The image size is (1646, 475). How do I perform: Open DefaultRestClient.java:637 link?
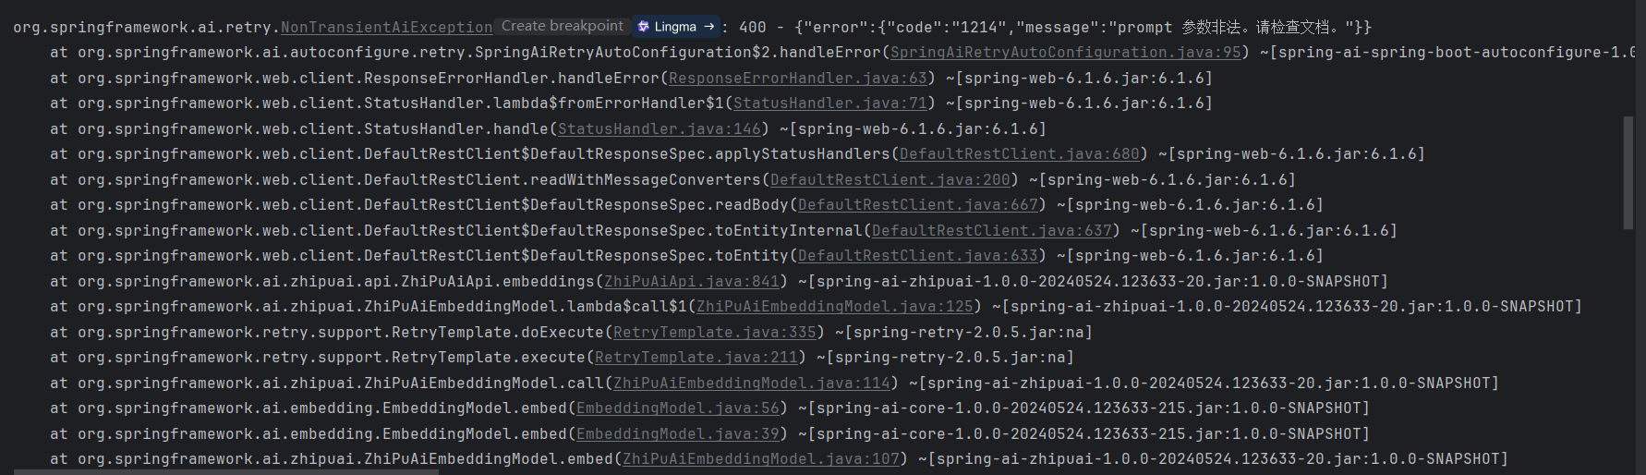pos(992,231)
